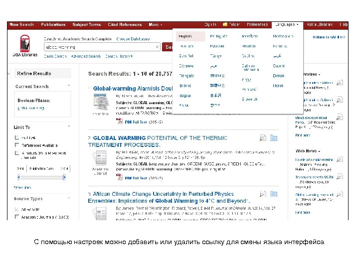Open Search History expander link
The height and width of the screenshot is (269, 359).
[119, 56]
